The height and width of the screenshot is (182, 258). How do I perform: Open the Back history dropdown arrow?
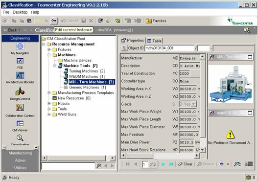pos(20,30)
